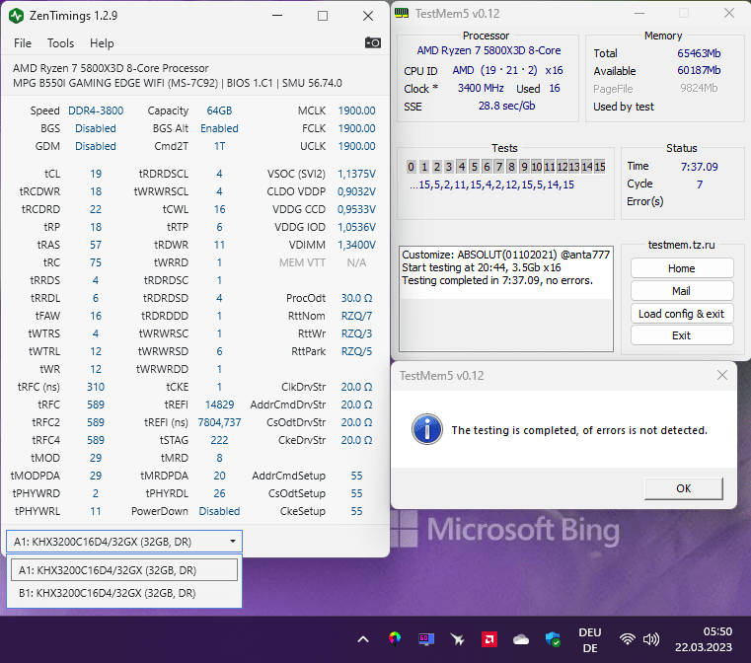The image size is (751, 663).
Task: Click the Available memory 60187Mb value
Action: click(699, 70)
